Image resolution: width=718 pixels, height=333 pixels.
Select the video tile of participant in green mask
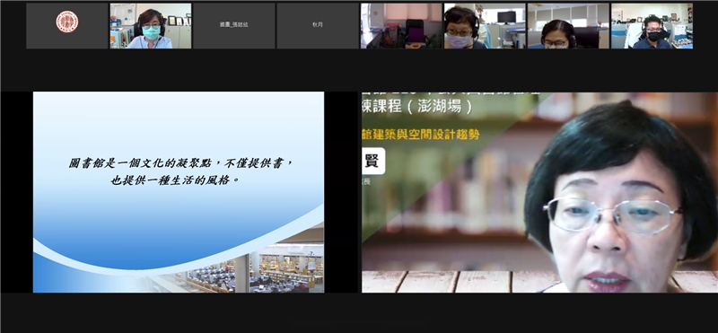(151, 26)
